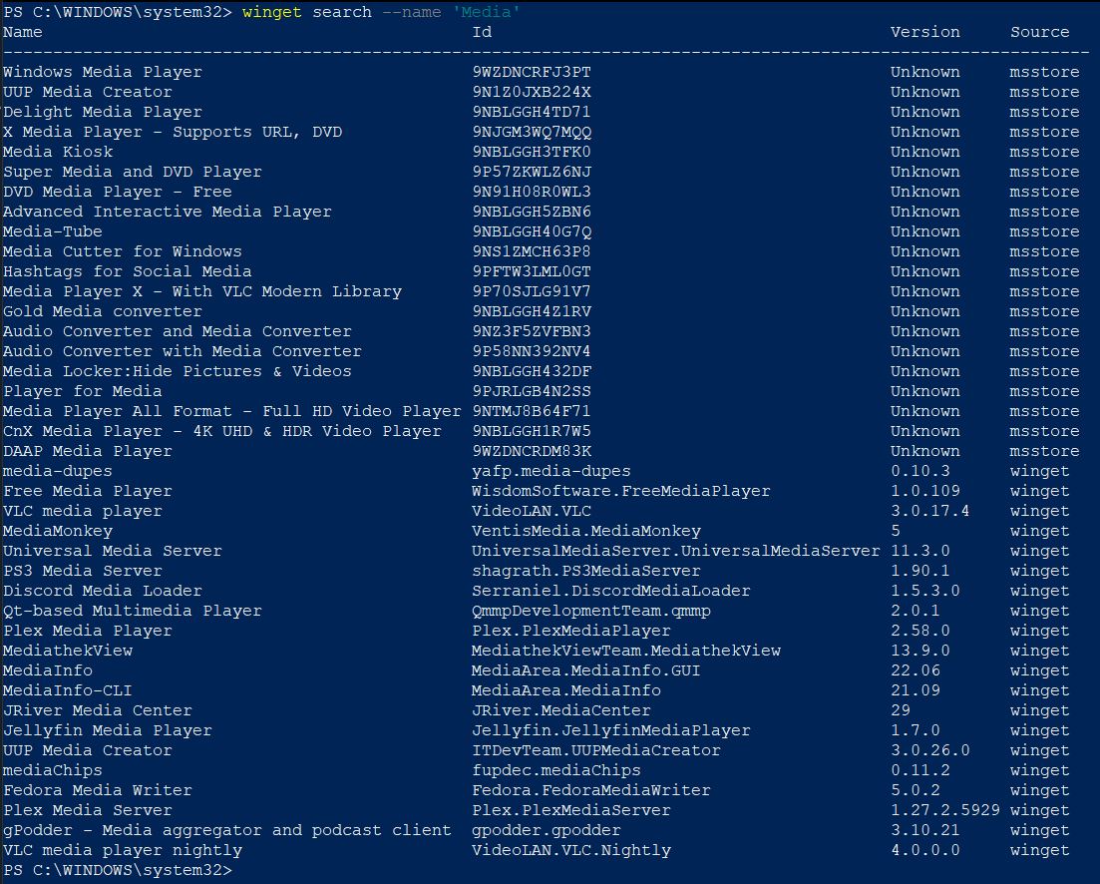Click Id Plex.PlexMediaPlayer
The image size is (1100, 884).
point(571,631)
